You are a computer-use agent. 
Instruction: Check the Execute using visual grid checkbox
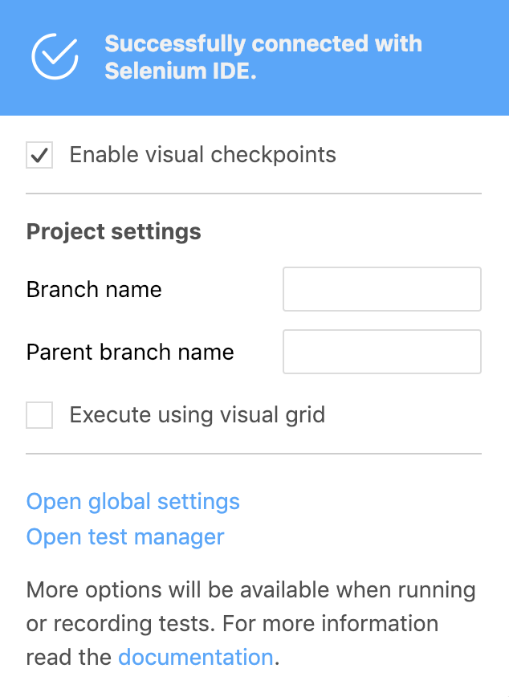(x=39, y=415)
